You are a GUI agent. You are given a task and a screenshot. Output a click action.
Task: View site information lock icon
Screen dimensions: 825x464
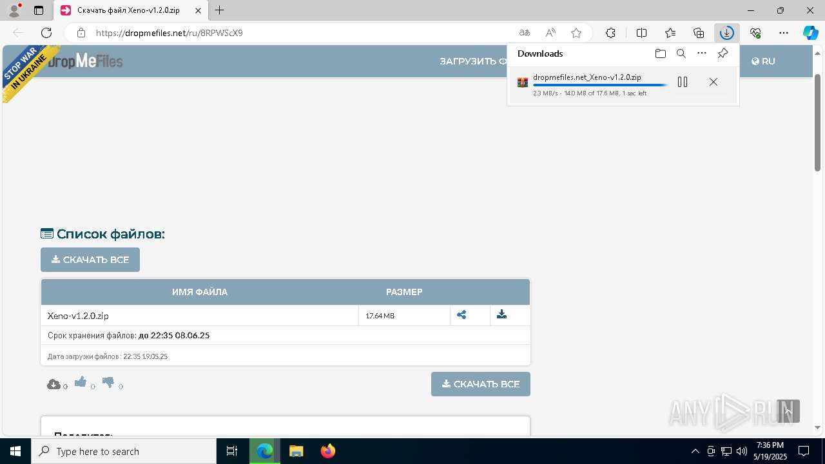coord(81,33)
